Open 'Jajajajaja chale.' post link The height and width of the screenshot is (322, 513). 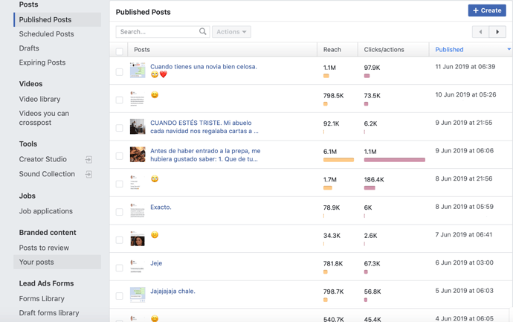tap(172, 292)
